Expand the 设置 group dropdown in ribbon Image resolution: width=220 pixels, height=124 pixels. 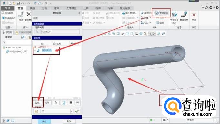click(9, 27)
